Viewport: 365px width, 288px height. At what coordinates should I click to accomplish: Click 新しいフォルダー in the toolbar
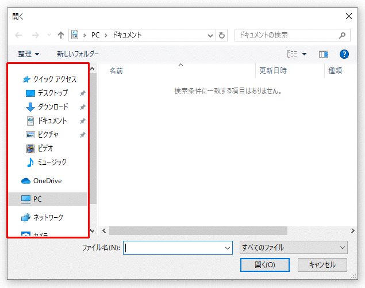[78, 54]
